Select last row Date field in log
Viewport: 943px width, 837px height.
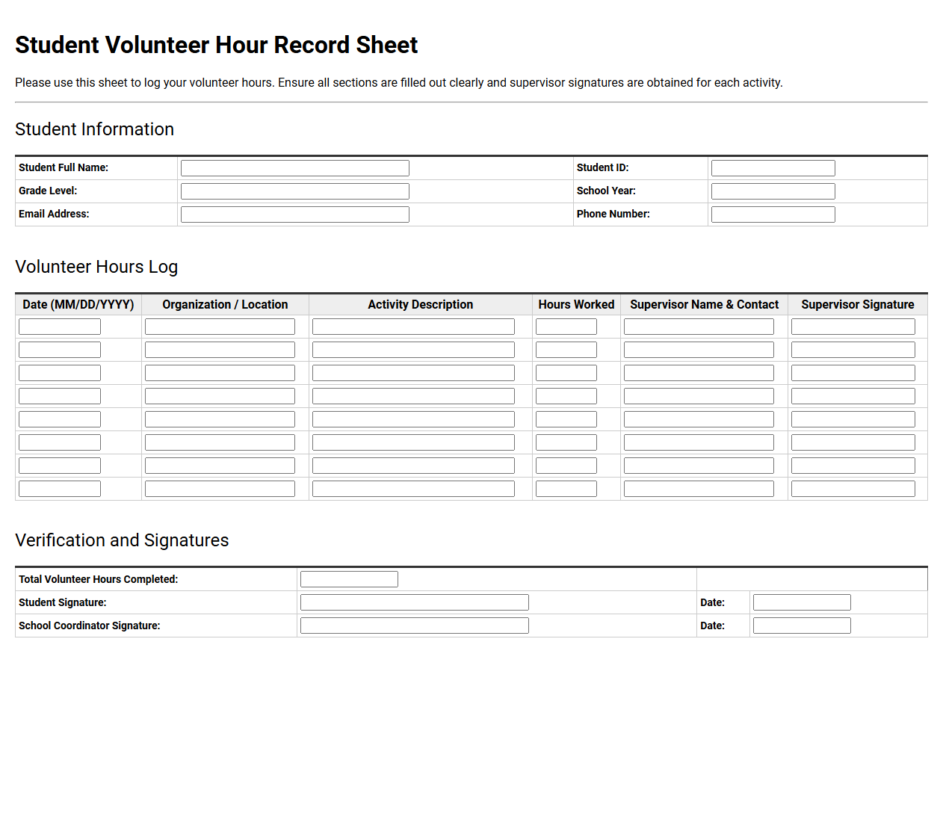pyautogui.click(x=60, y=489)
